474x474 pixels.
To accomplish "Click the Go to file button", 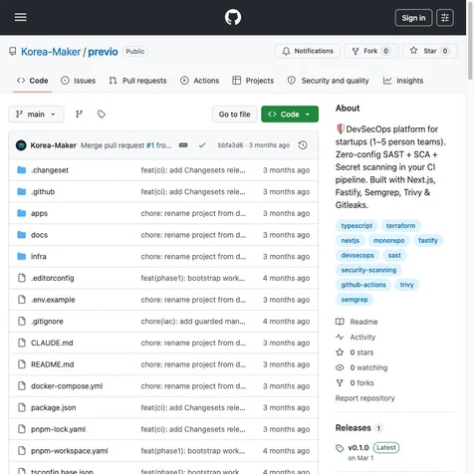I will 234,115.
